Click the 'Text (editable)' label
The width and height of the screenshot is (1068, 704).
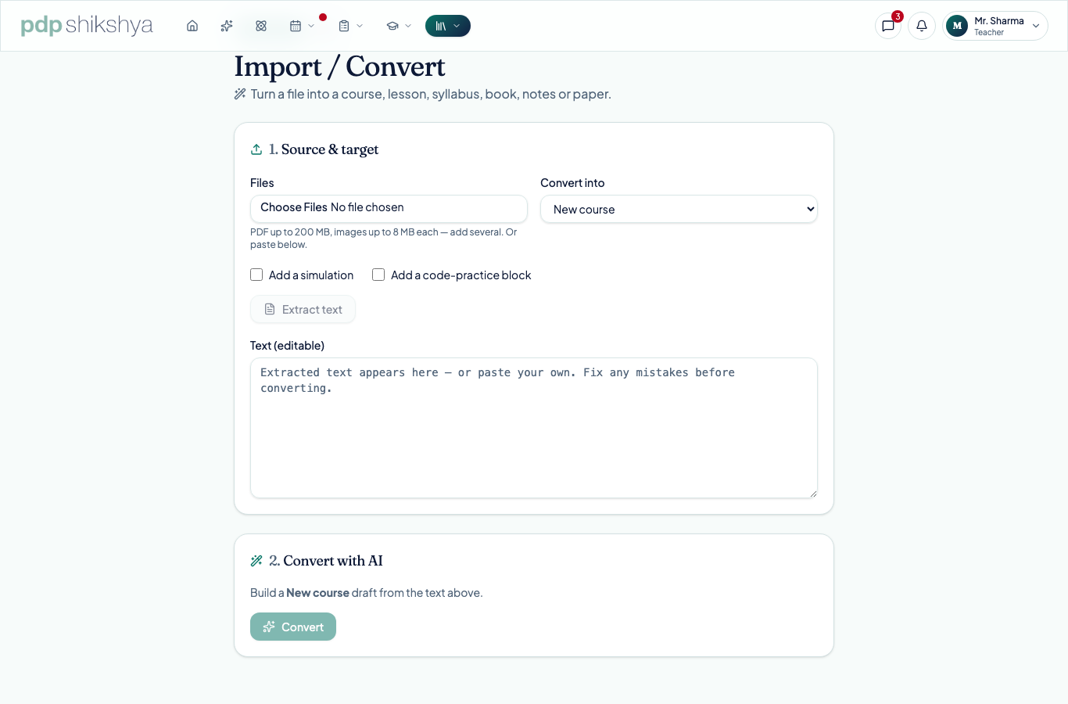point(287,346)
